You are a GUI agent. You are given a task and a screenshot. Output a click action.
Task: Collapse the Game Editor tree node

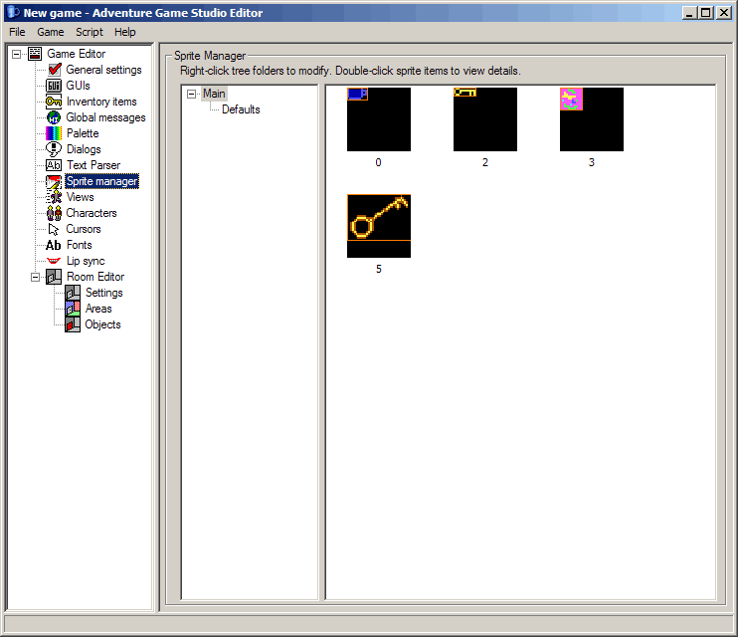tap(17, 54)
